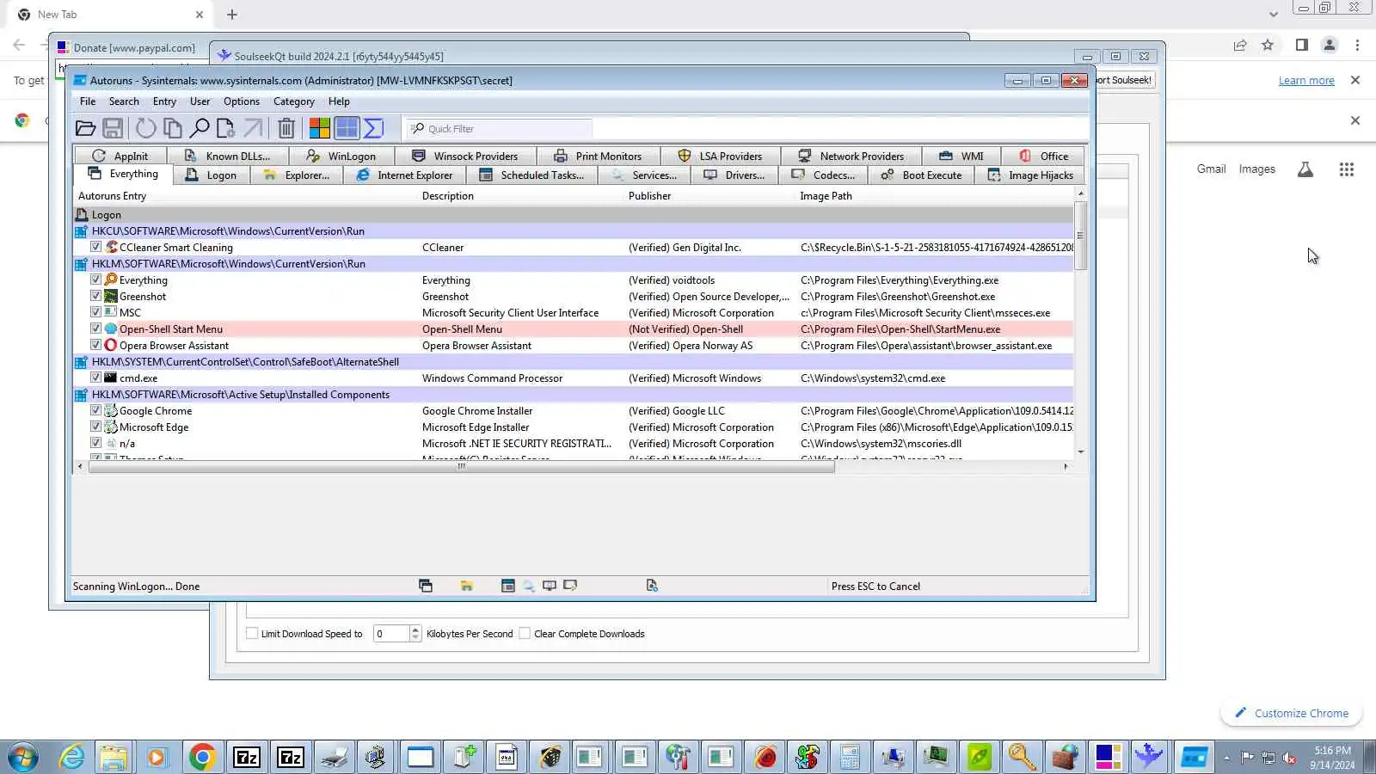Click the blue Sigma icon in toolbar

[373, 129]
